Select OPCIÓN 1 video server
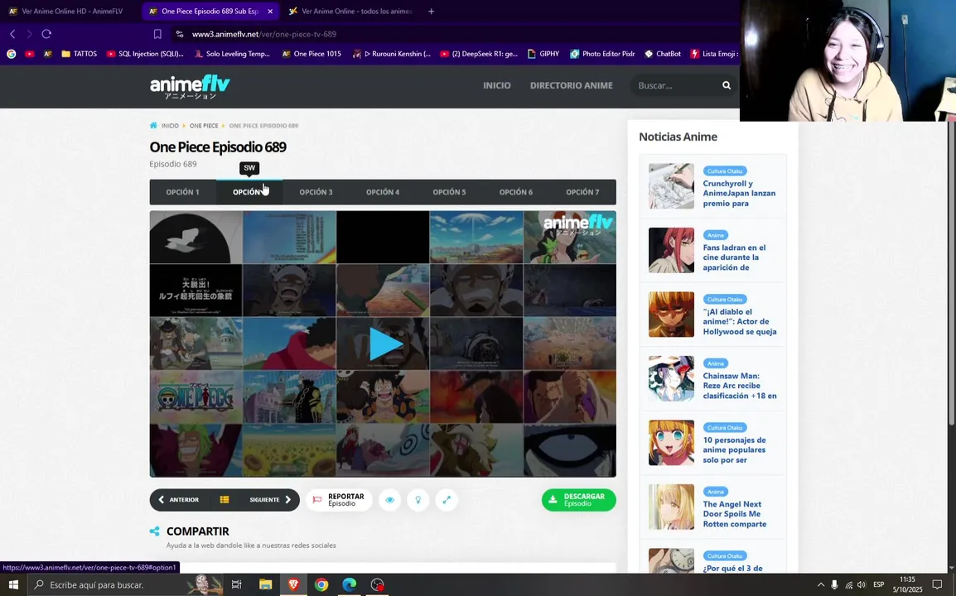This screenshot has height=596, width=956. coord(183,192)
